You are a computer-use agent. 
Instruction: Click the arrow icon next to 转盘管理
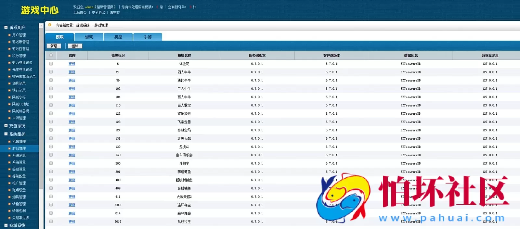pos(9,204)
